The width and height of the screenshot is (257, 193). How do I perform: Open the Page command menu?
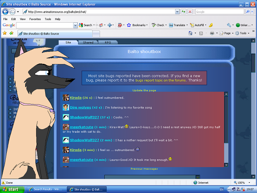coord(226,33)
